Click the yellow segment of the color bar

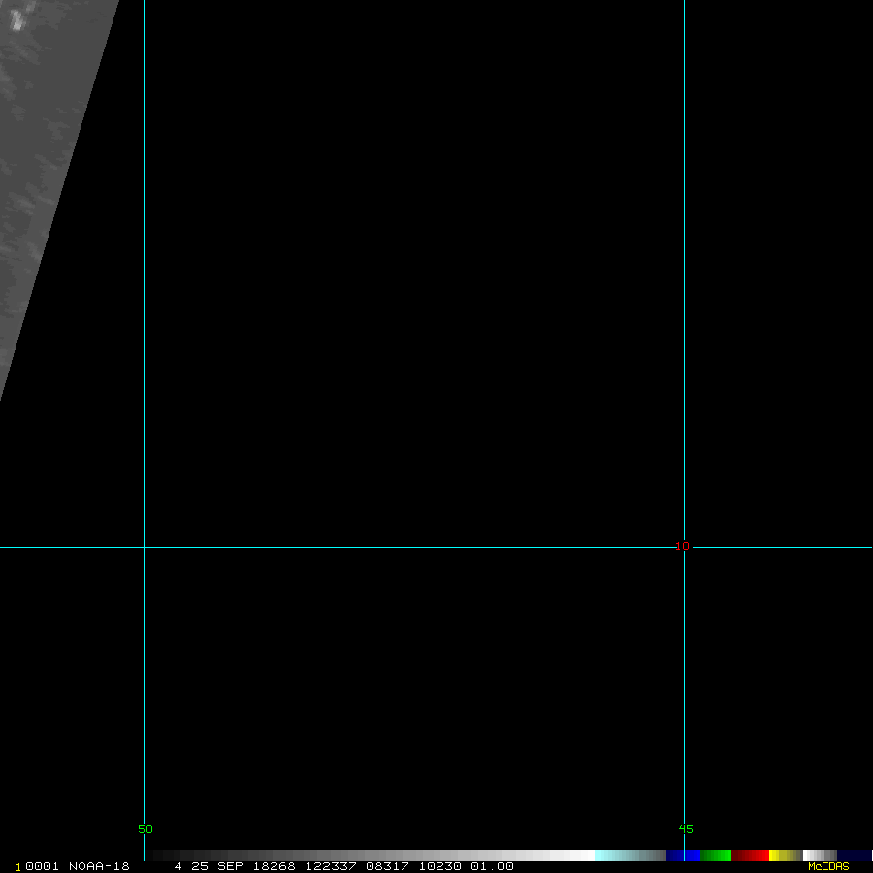[x=780, y=856]
